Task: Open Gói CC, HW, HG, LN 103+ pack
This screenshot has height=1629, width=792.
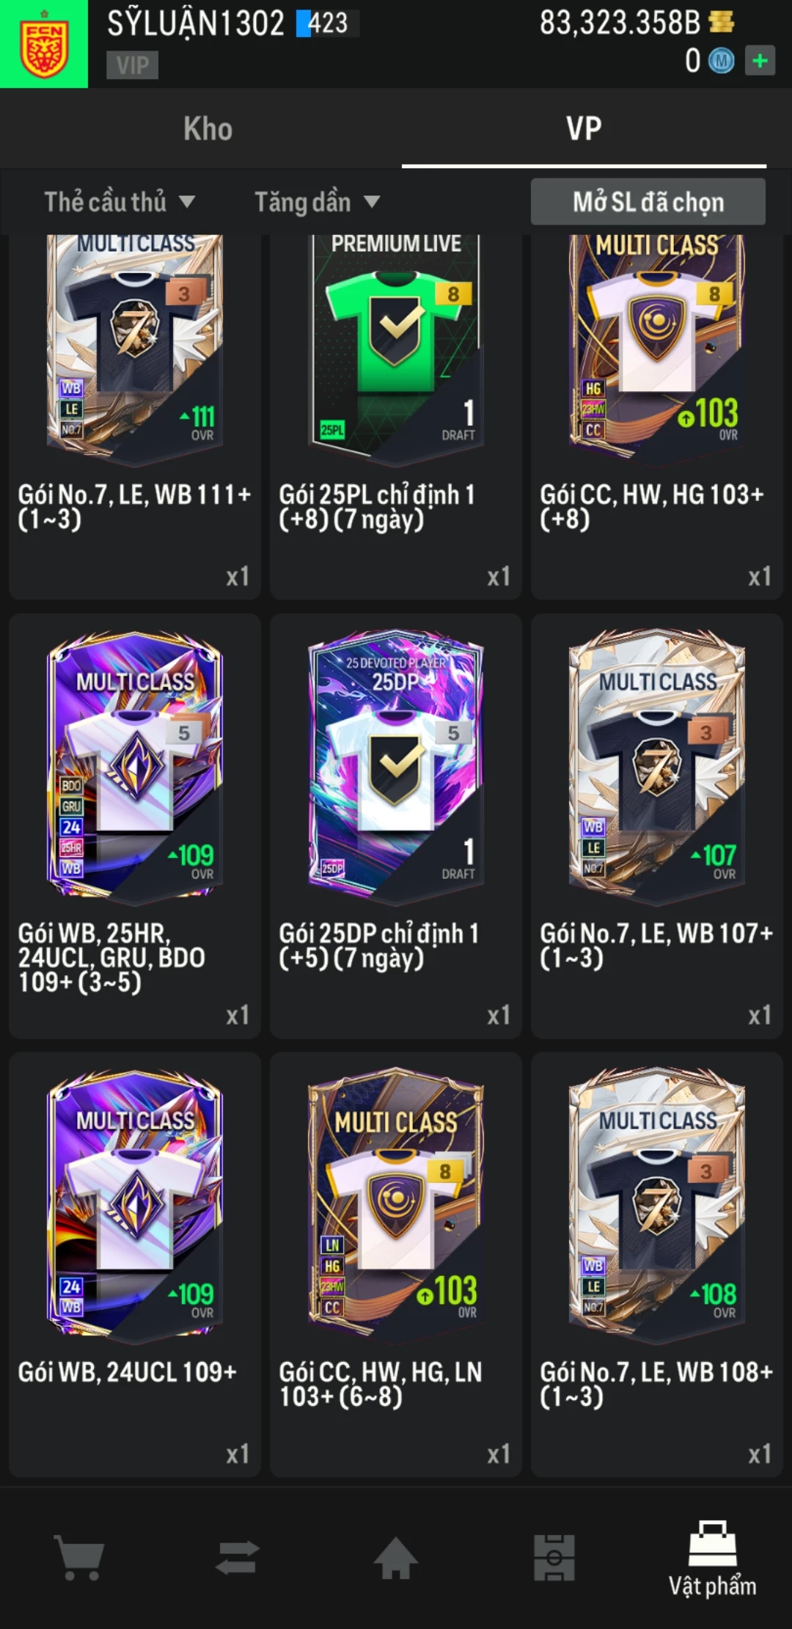Action: [x=396, y=1265]
